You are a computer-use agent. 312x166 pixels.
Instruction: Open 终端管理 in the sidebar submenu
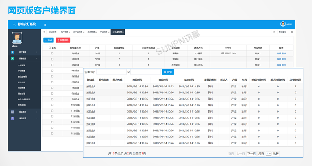[x=21, y=88]
